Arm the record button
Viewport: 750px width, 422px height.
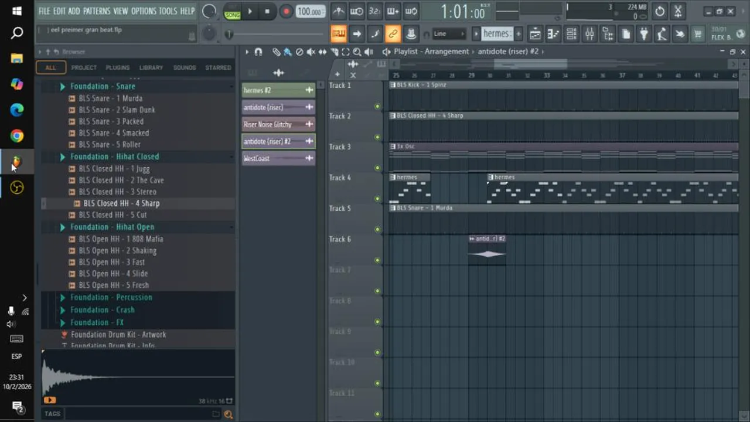(286, 11)
